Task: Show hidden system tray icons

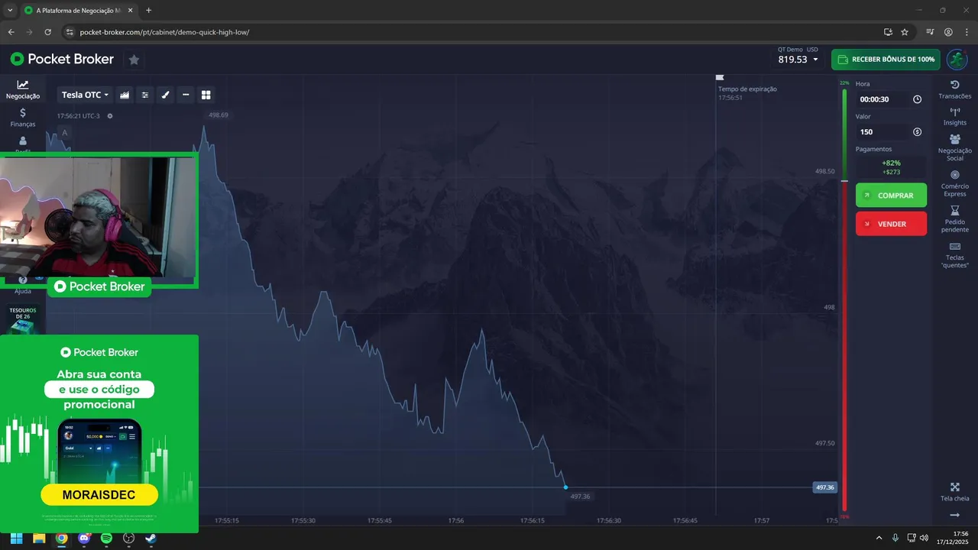Action: pos(879,538)
